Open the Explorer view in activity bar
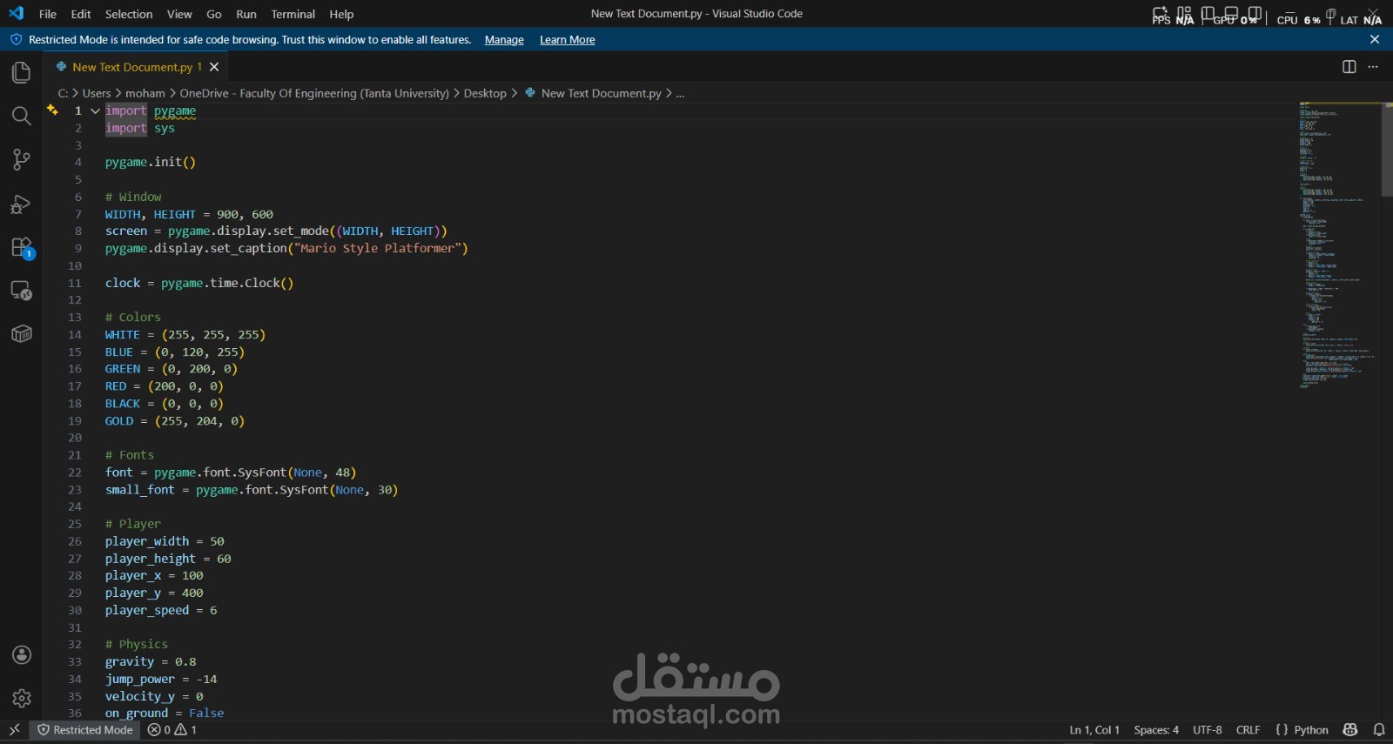Viewport: 1393px width, 744px height. [x=21, y=72]
